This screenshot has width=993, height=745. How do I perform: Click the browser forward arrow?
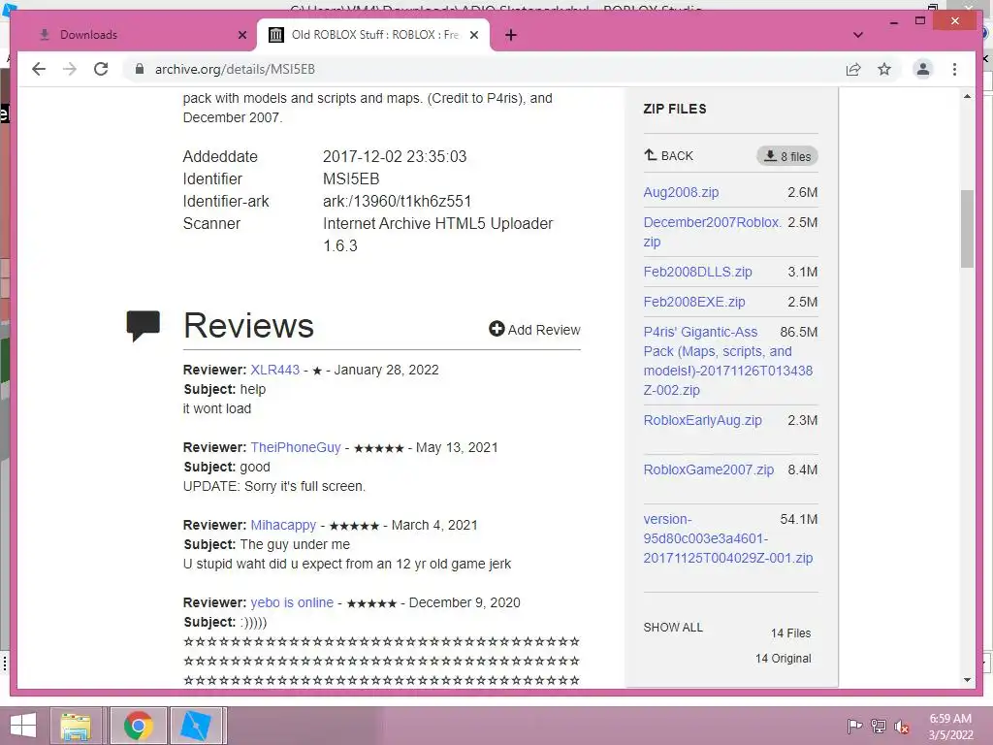click(70, 69)
